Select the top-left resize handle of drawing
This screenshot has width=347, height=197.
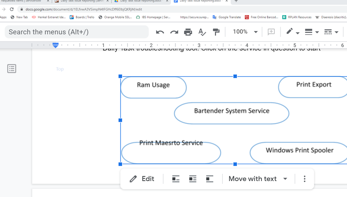[x=121, y=76]
